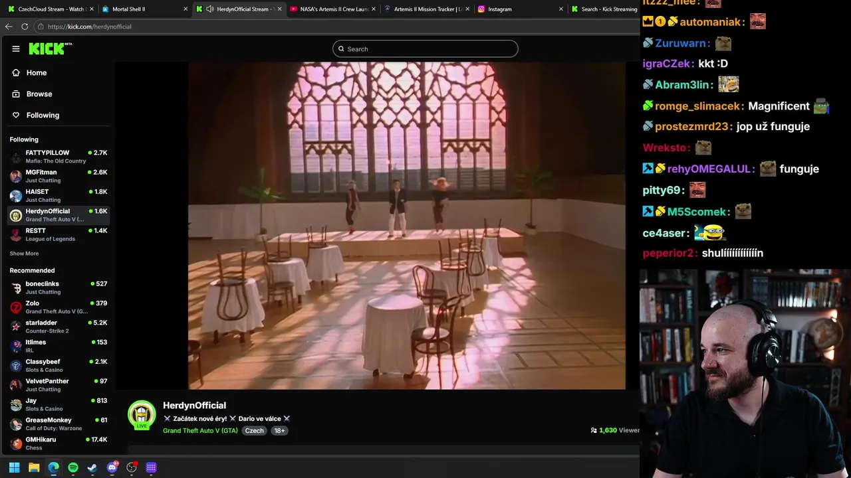The image size is (851, 478).
Task: Open GreaseMonkey Warzone channel
Action: [59, 424]
